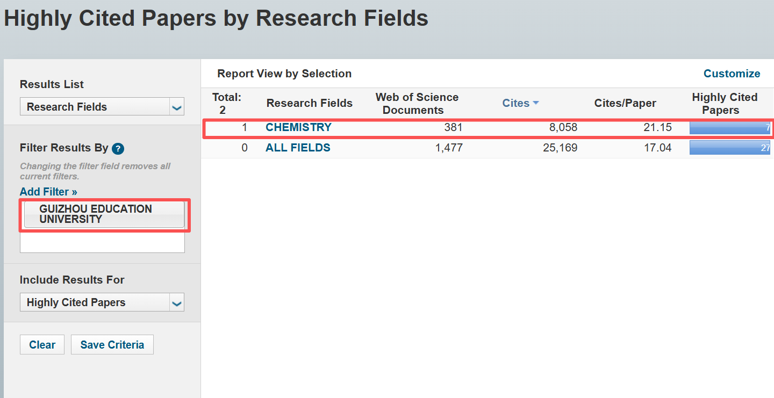Click the Research Fields column header

click(x=309, y=103)
